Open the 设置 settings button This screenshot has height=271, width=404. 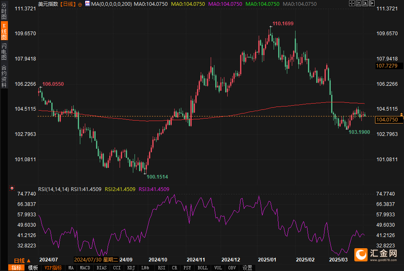tap(248, 268)
